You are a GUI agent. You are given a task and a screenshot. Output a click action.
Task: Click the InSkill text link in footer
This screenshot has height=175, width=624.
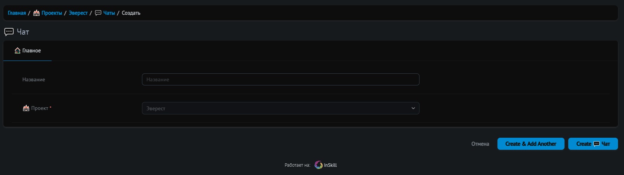pyautogui.click(x=330, y=165)
